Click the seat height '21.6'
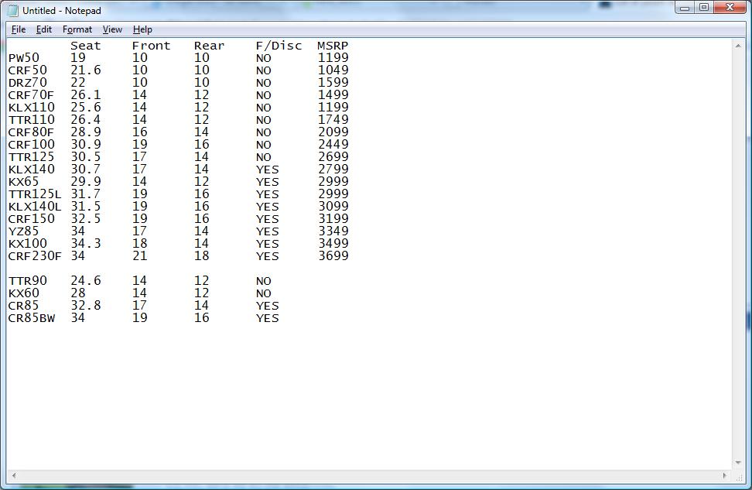This screenshot has height=490, width=752. click(86, 70)
